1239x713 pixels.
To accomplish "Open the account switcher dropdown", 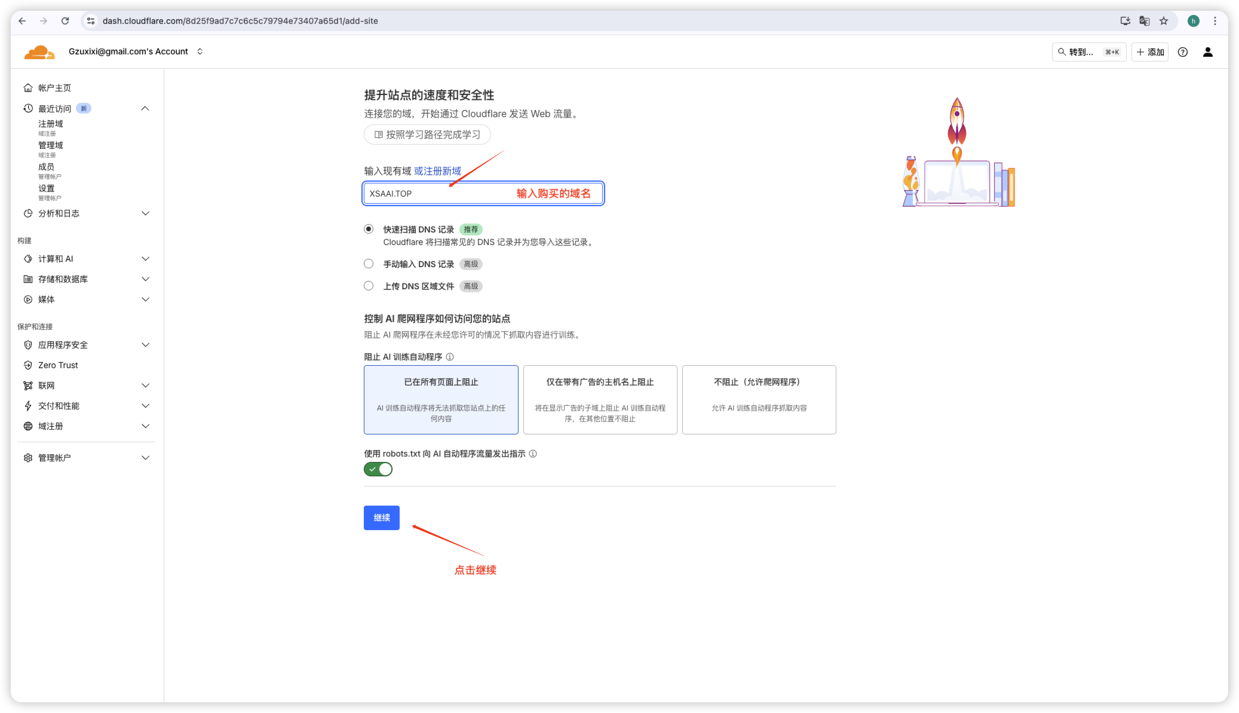I will pos(200,51).
